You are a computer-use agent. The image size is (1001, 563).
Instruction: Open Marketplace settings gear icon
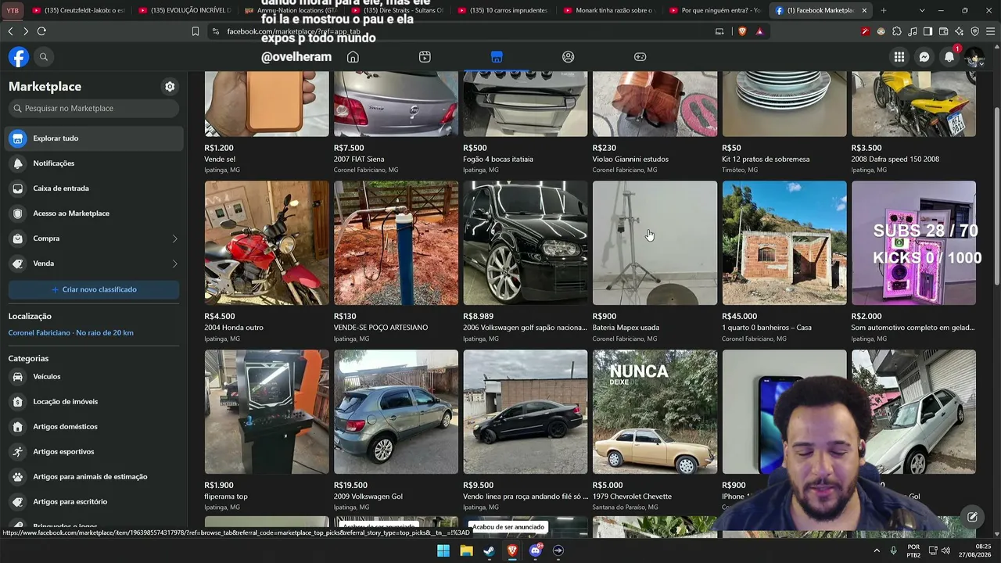[x=170, y=87]
